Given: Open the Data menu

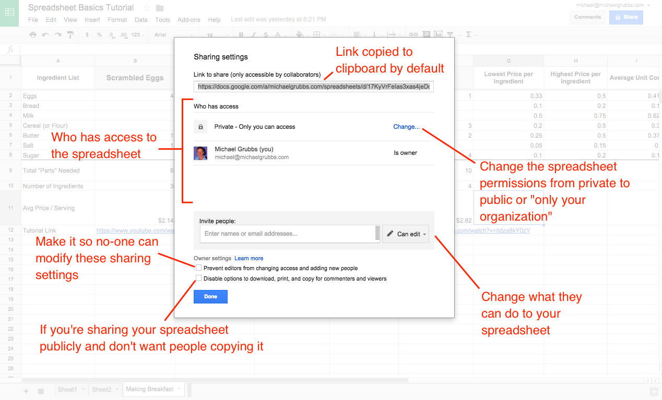Looking at the screenshot, I should [141, 19].
